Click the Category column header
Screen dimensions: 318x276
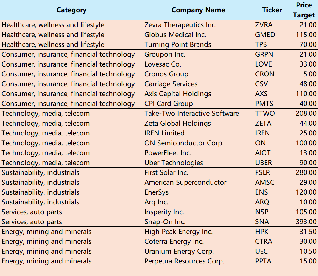point(71,10)
